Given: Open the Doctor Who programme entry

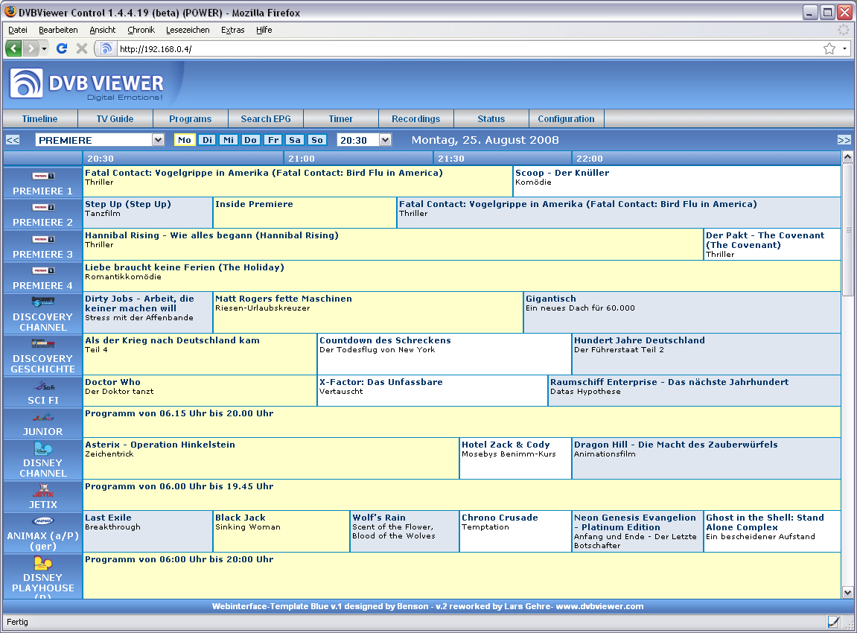Looking at the screenshot, I should pos(112,382).
